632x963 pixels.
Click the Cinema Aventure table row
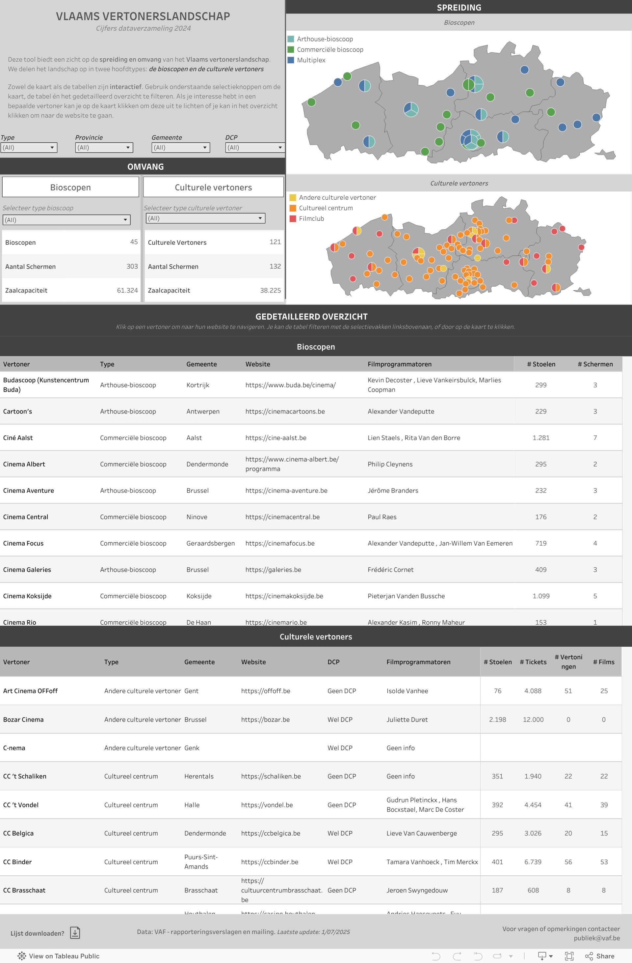pos(28,491)
